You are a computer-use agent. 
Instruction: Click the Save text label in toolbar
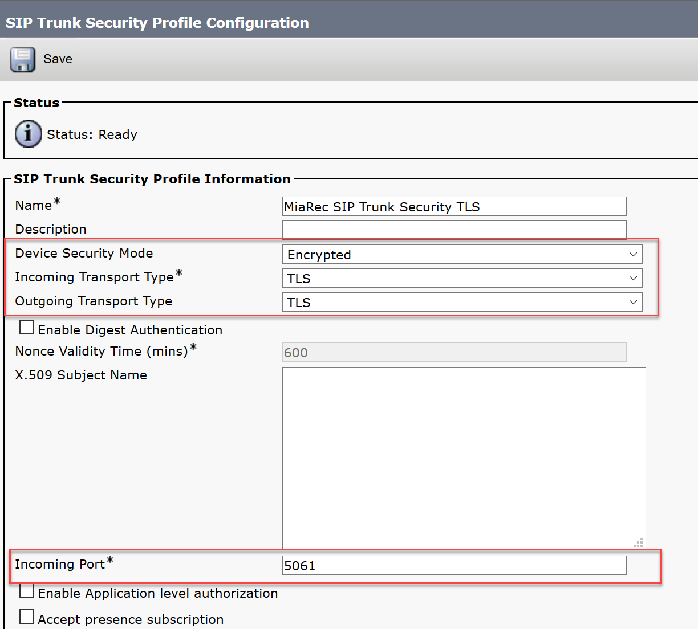tap(58, 59)
